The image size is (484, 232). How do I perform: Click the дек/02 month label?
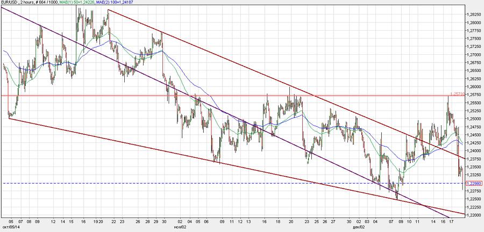(x=360, y=226)
